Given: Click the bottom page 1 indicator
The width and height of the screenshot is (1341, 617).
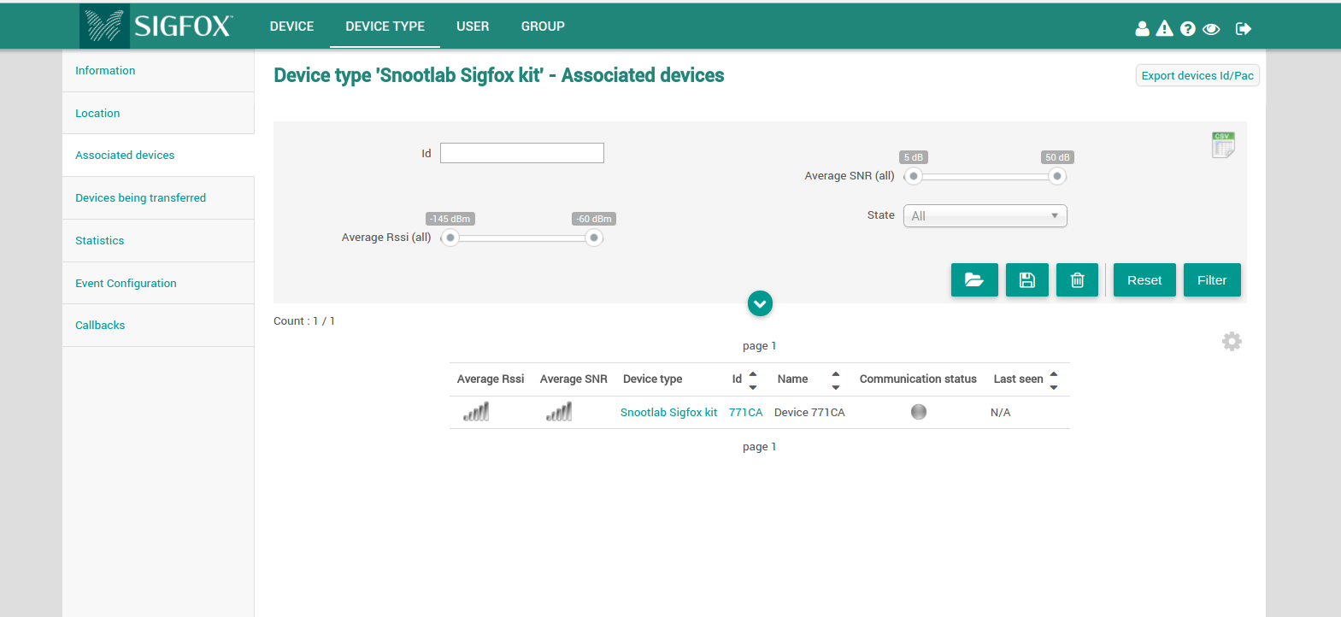Looking at the screenshot, I should tap(759, 447).
